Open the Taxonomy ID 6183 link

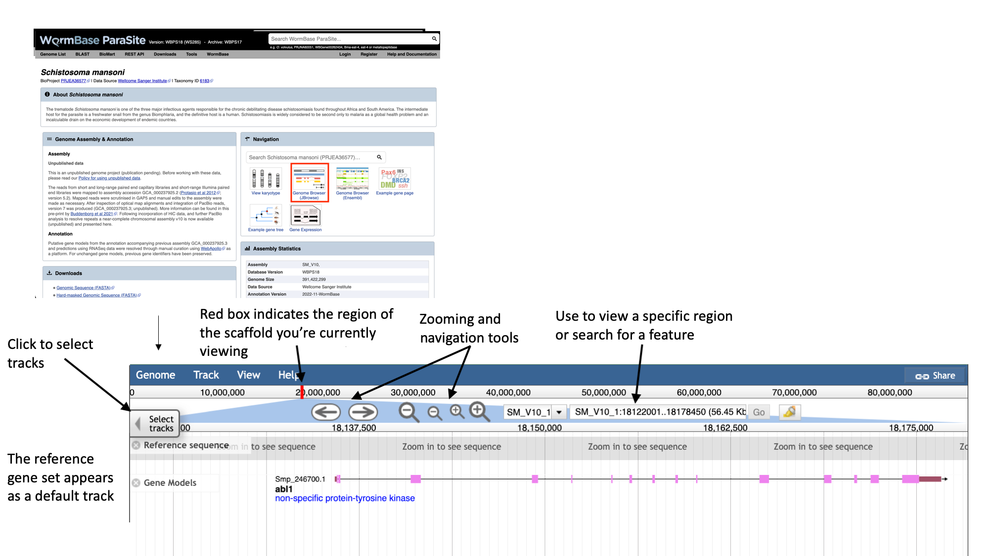205,81
